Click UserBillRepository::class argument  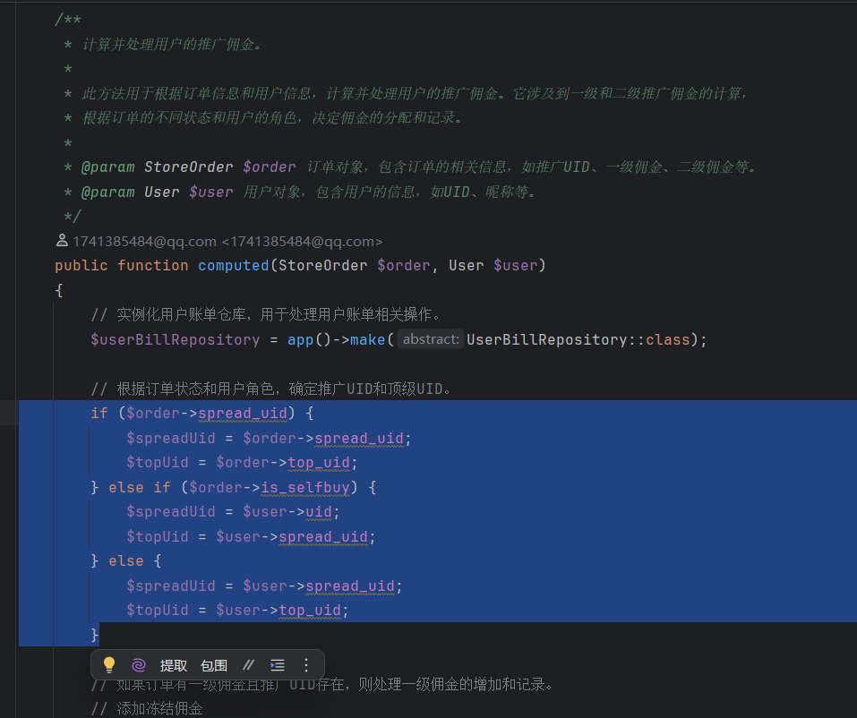click(578, 339)
